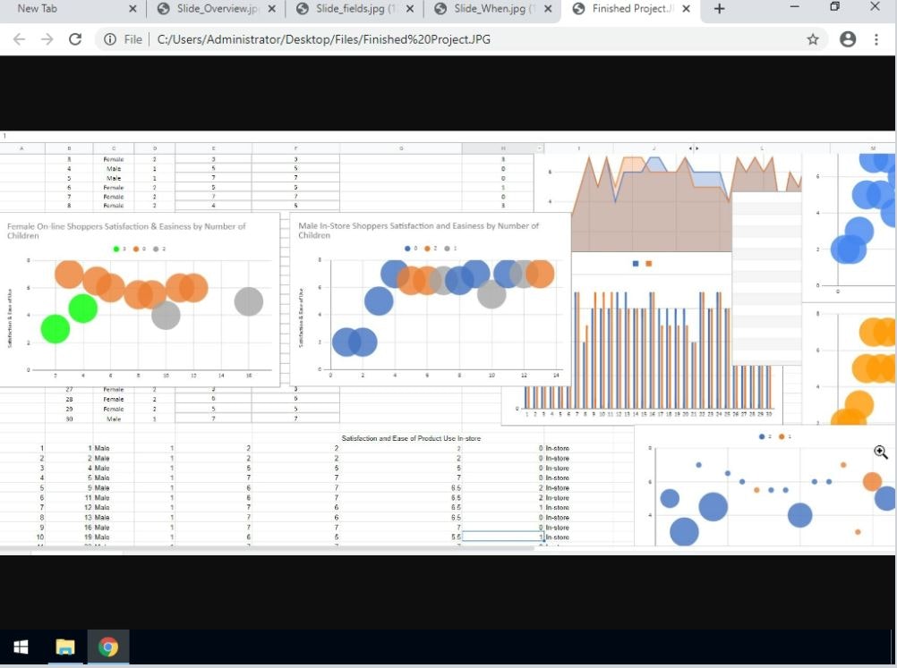Reload the Finished Project image page
This screenshot has width=897, height=668.
click(75, 39)
